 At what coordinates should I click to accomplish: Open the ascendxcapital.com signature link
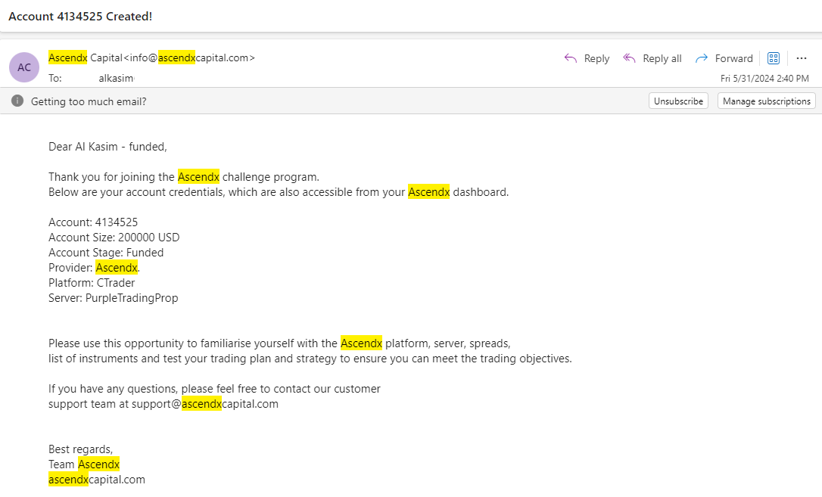[x=97, y=480]
